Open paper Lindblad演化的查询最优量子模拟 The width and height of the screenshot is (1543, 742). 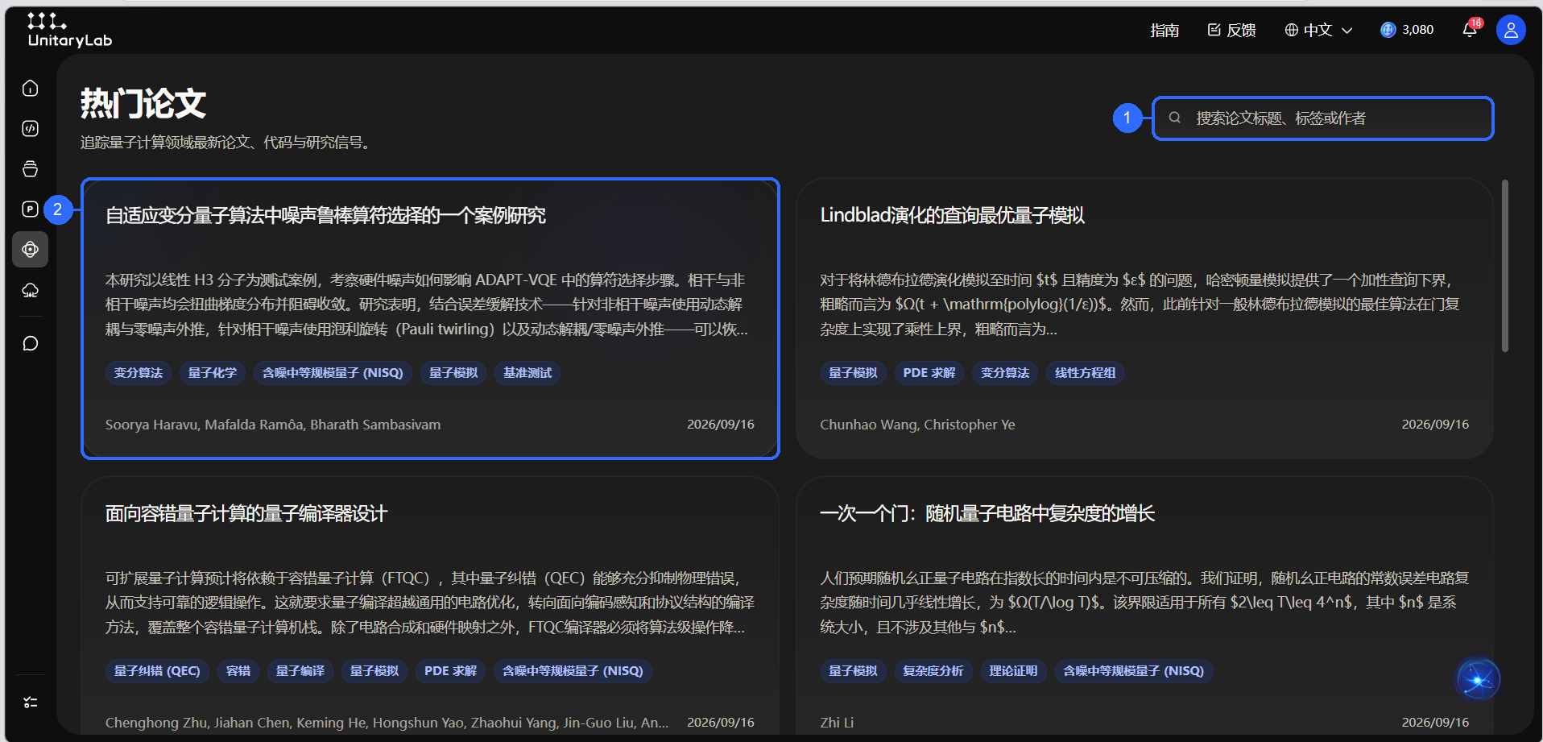pyautogui.click(x=952, y=216)
